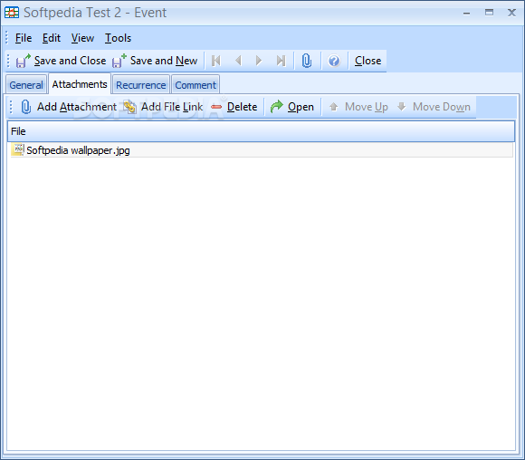Go to the first record arrow icon
The image size is (525, 460).
point(216,61)
